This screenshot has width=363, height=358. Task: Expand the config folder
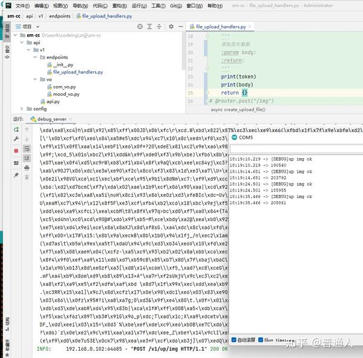[22, 109]
